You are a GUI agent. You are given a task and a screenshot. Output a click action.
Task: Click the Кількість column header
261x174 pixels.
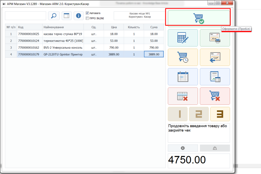click(134, 27)
